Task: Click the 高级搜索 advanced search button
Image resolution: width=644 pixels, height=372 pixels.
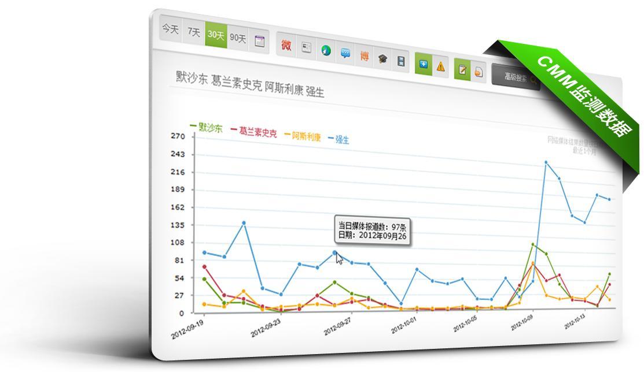Action: tap(516, 77)
